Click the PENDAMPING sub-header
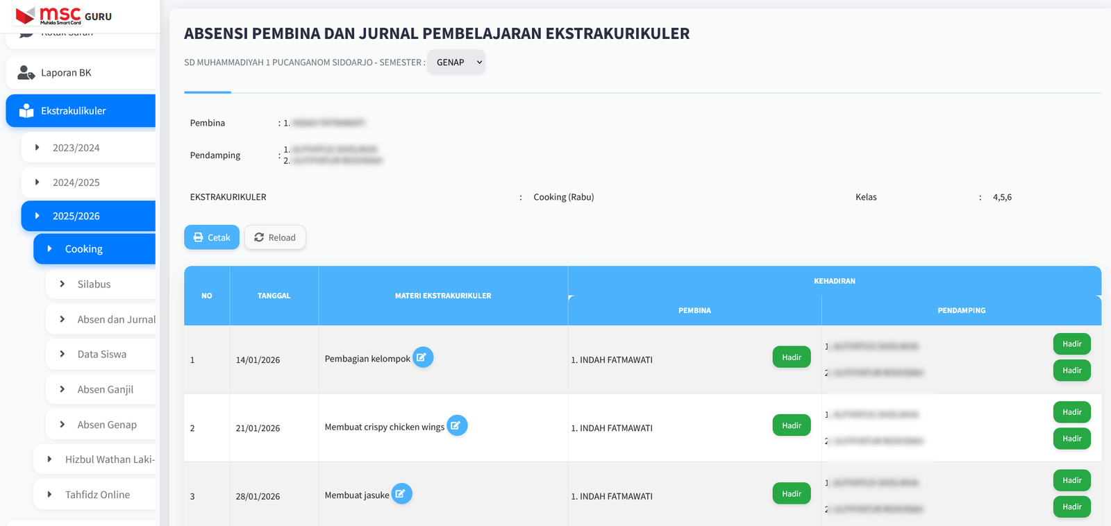This screenshot has width=1111, height=526. (x=962, y=310)
